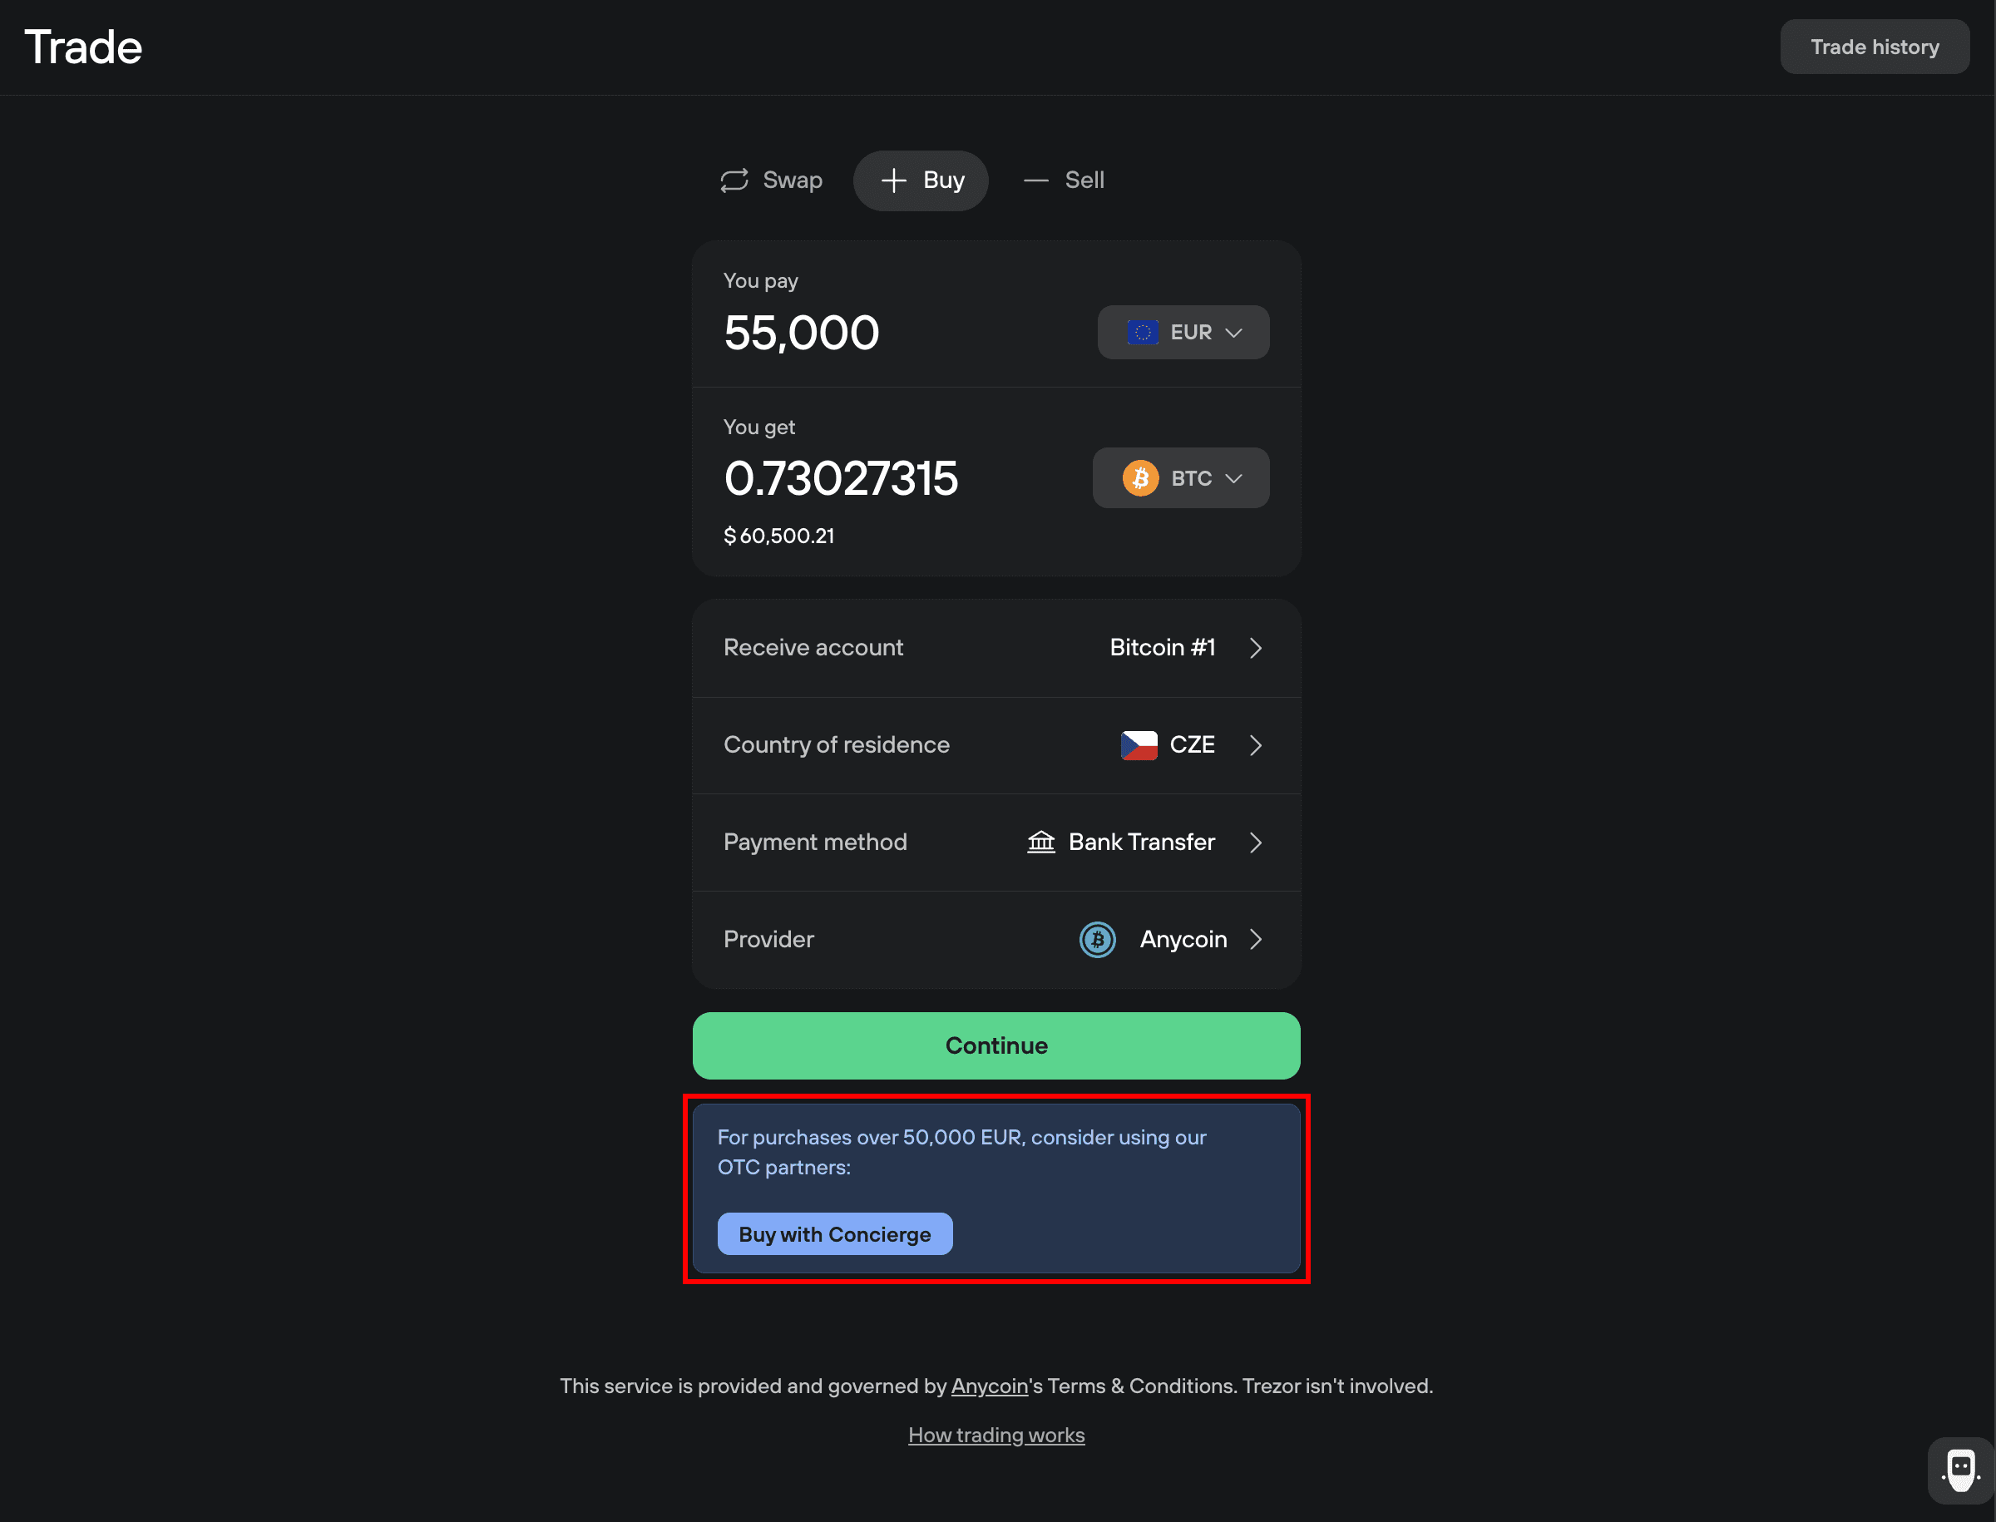Switch to the Swap tab

[x=771, y=180]
